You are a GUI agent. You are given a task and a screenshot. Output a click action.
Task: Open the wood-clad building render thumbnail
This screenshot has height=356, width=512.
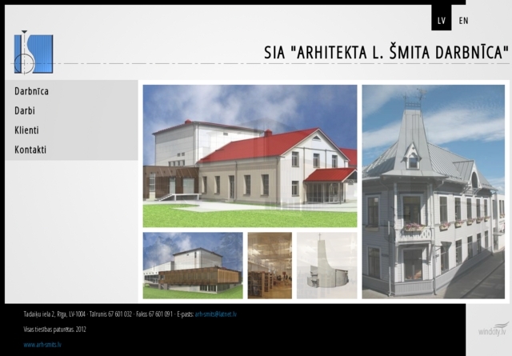point(193,266)
